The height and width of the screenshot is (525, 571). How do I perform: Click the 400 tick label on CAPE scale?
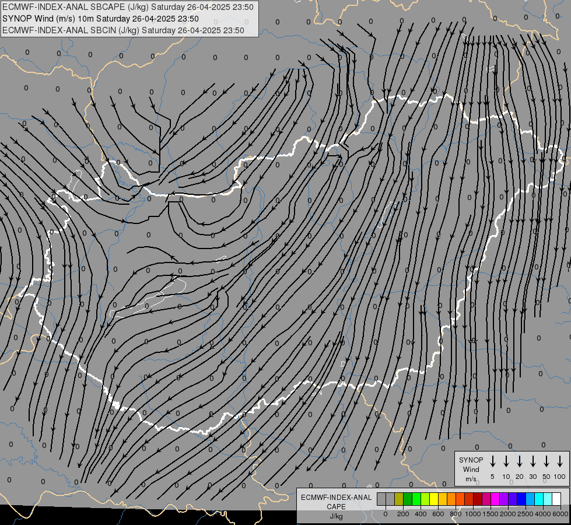pos(421,514)
